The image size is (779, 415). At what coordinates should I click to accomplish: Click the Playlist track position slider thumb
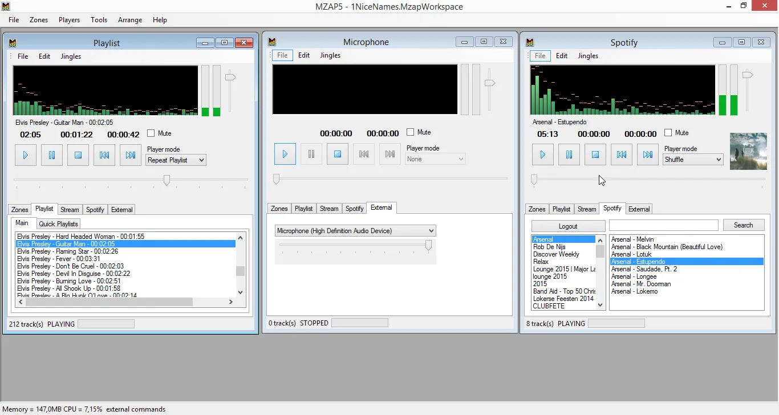click(x=167, y=180)
